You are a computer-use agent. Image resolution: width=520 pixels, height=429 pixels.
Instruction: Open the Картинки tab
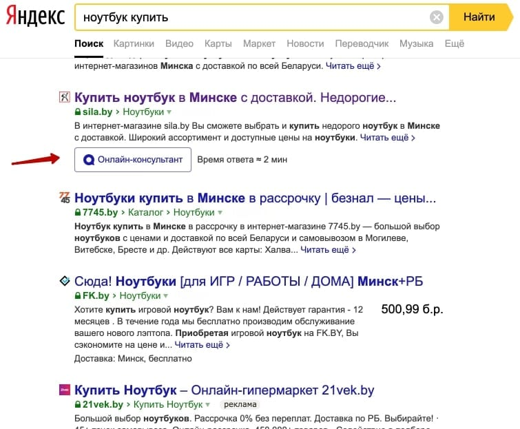[134, 43]
